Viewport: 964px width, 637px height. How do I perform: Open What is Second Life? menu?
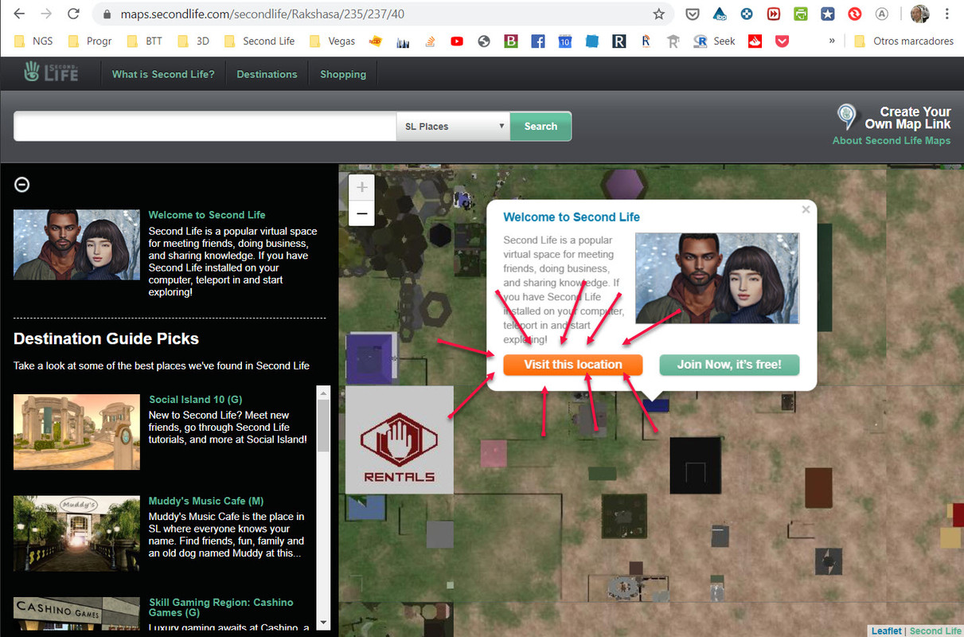pyautogui.click(x=163, y=74)
